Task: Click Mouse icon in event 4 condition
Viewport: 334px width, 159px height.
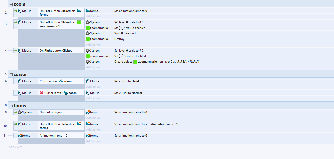Action: click(x=20, y=51)
